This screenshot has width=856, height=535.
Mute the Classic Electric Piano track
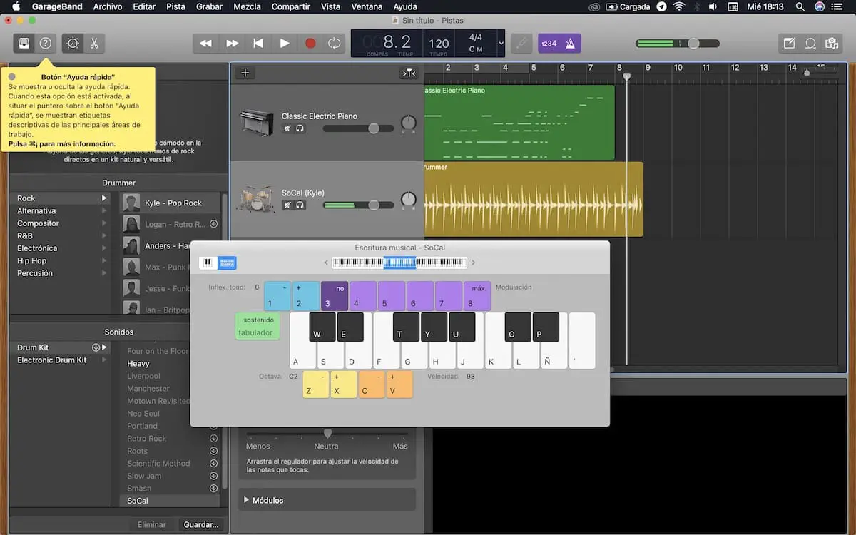[287, 128]
